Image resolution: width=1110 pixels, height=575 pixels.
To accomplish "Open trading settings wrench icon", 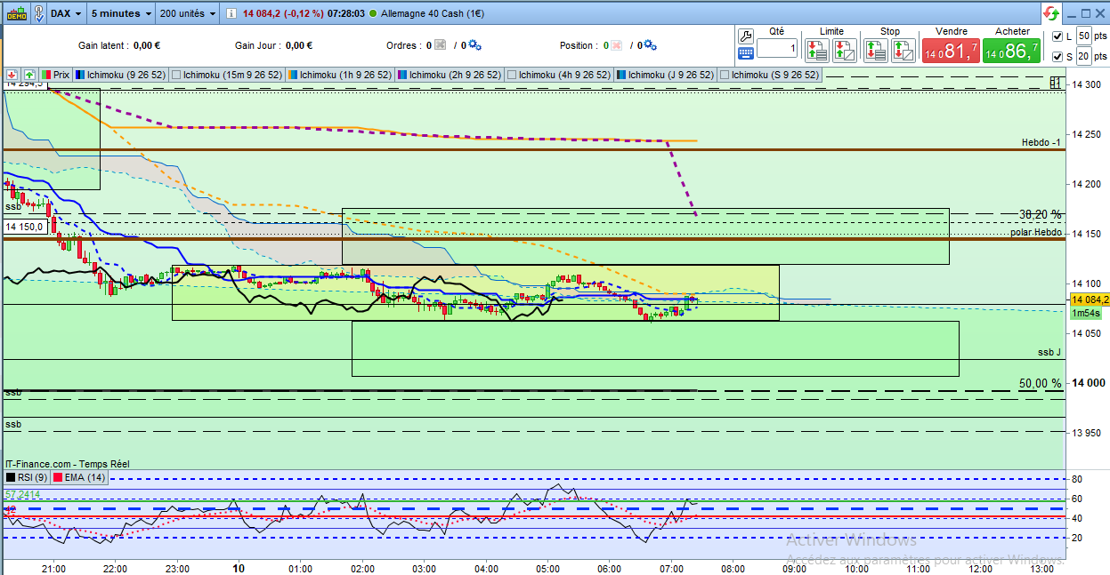I will click(x=746, y=36).
